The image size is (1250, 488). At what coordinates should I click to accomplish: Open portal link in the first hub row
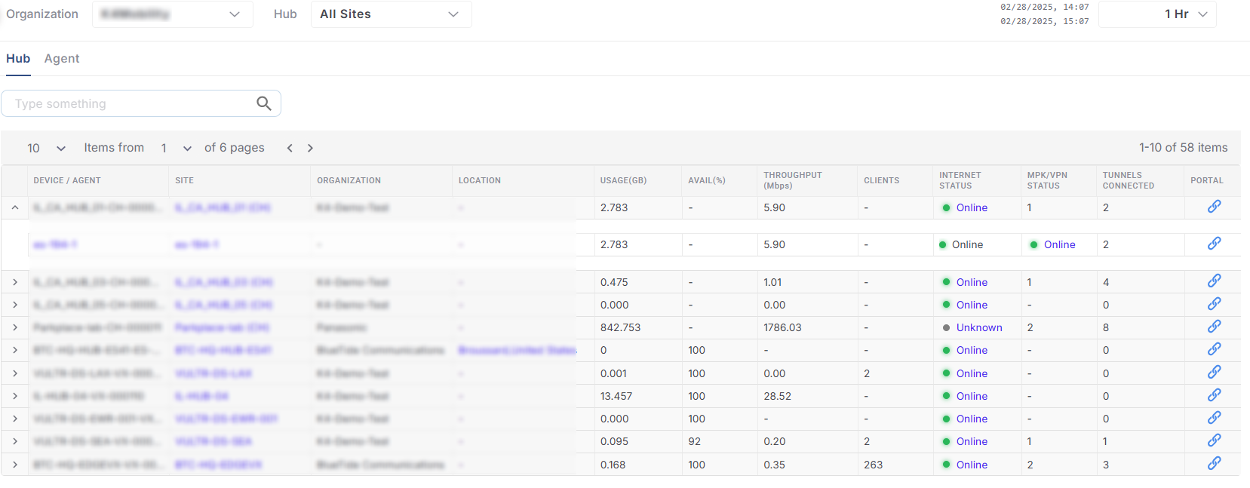[1214, 207]
